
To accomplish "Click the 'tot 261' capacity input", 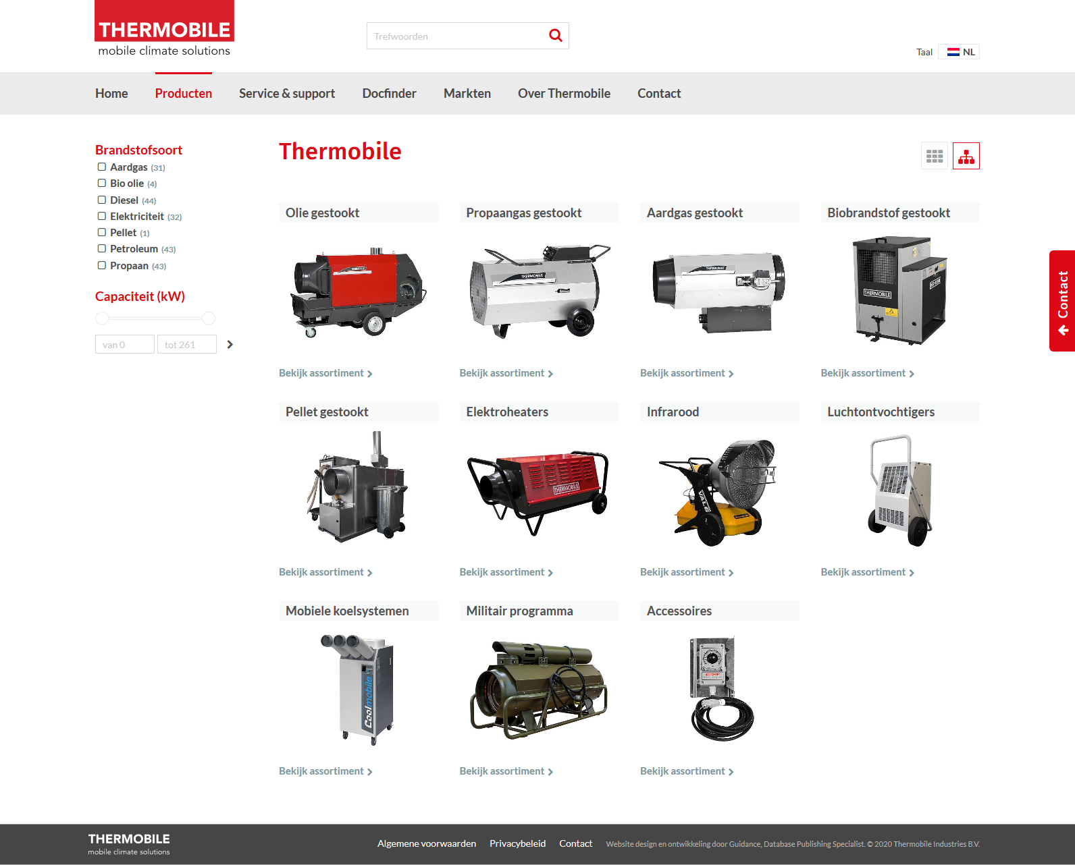I will coord(187,344).
